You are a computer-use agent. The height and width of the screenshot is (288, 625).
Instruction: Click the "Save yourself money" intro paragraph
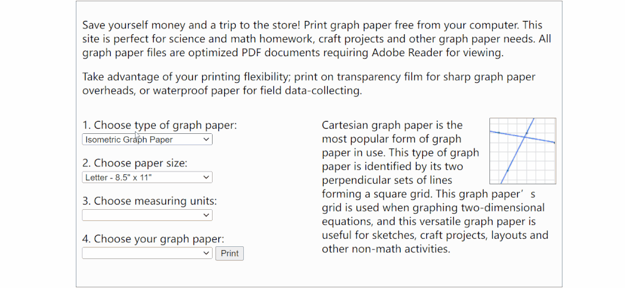tap(313, 39)
